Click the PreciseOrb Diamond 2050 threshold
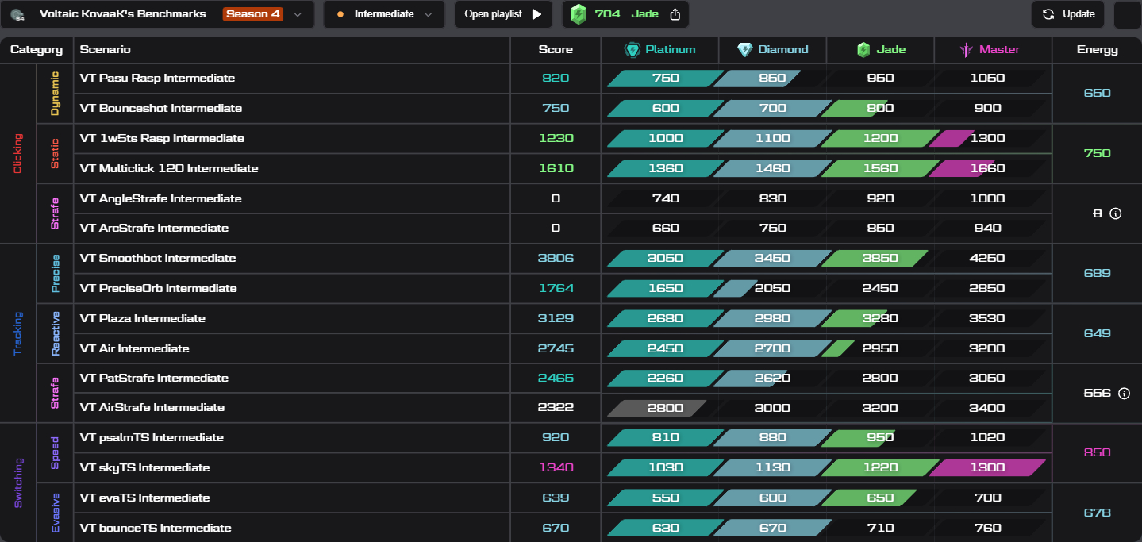 pos(773,289)
